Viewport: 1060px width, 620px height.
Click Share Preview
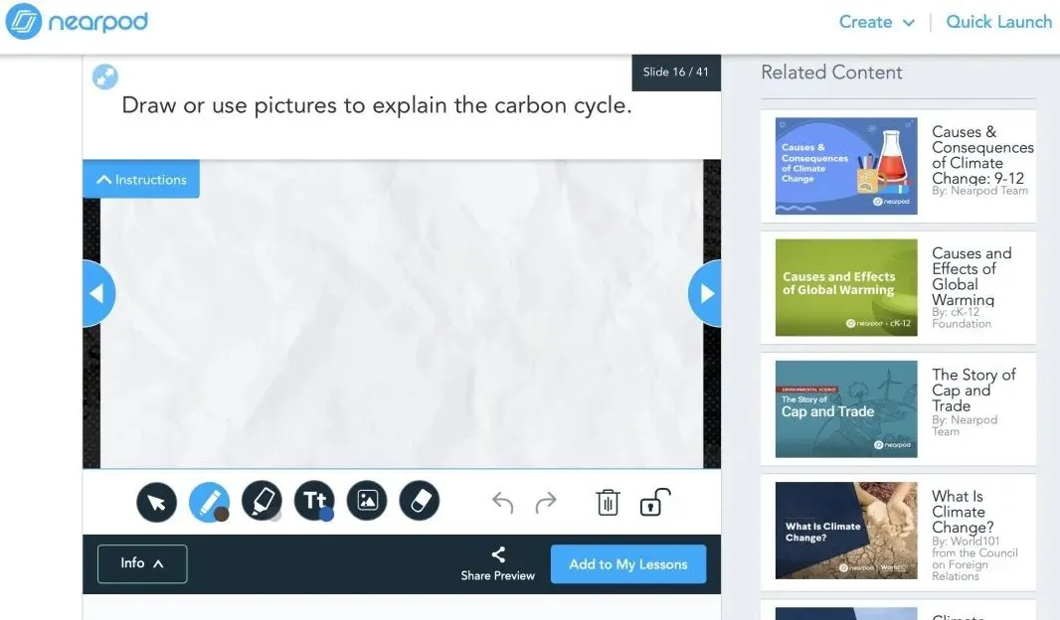click(x=498, y=564)
